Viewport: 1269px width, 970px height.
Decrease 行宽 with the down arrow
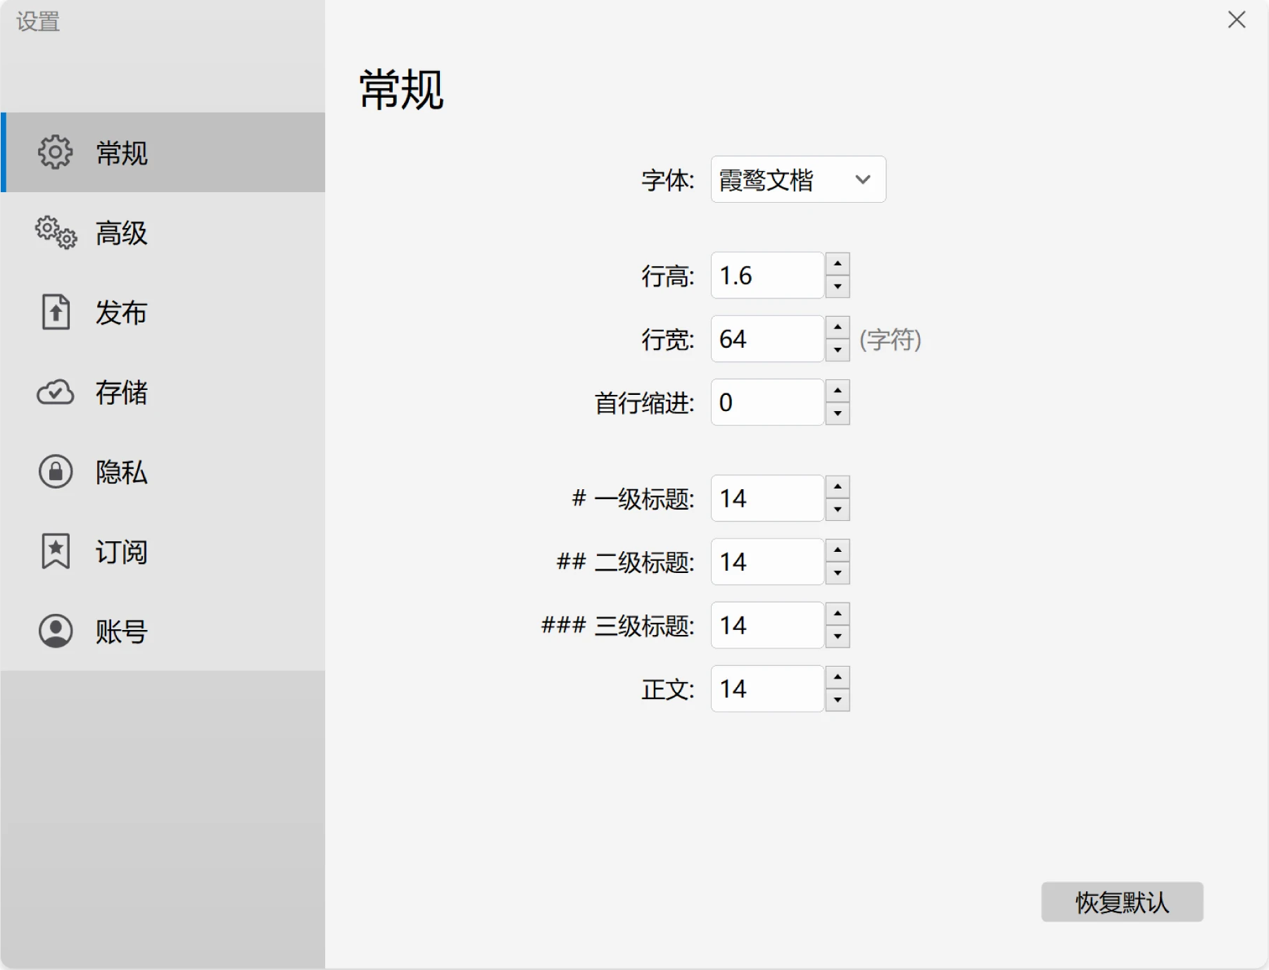[838, 350]
